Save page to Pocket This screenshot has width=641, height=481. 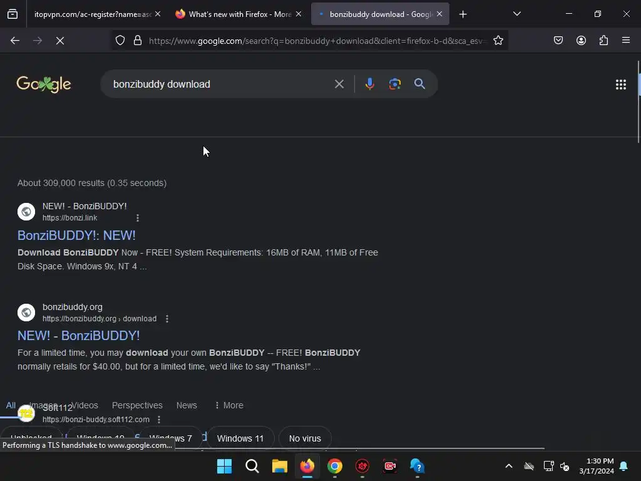tap(558, 41)
